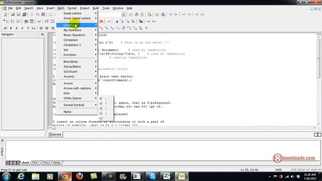Open the Edit menu
This screenshot has height=181, width=322.
click(x=18, y=8)
